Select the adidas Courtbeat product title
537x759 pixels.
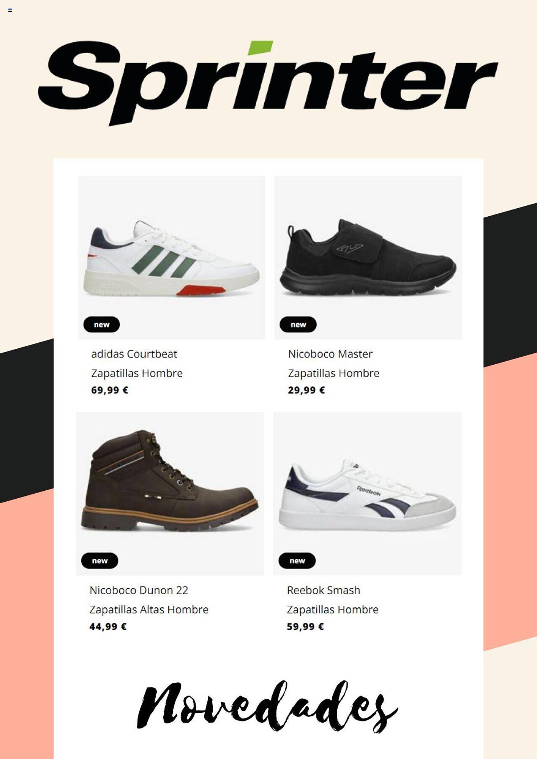point(134,354)
